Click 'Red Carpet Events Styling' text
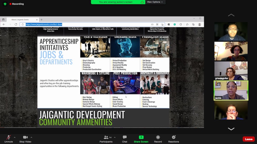The width and height of the screenshot is (257, 144). pos(92,106)
